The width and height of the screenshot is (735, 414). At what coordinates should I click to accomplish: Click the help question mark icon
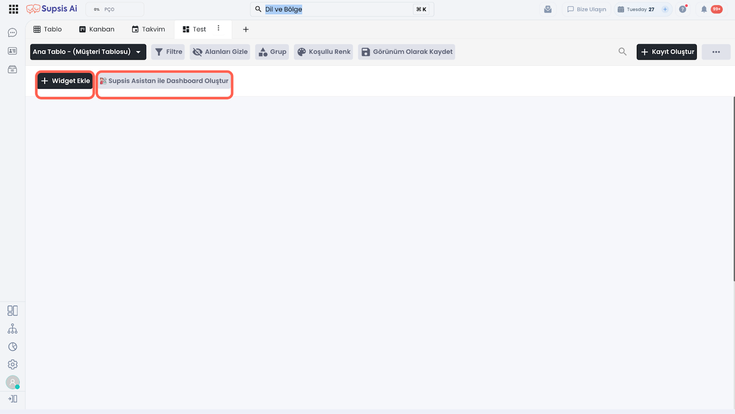tap(683, 9)
